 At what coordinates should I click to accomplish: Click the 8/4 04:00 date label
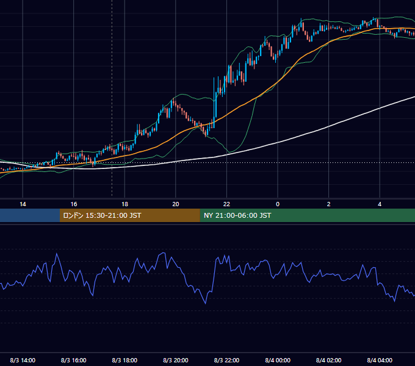coord(380,360)
